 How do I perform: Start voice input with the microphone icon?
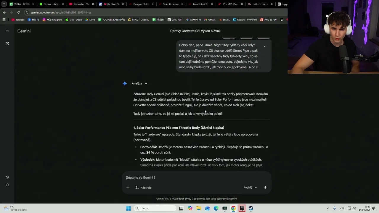click(x=265, y=188)
